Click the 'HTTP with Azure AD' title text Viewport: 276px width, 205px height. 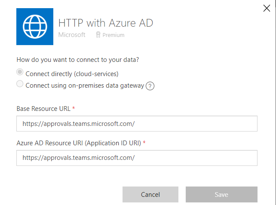coord(106,23)
